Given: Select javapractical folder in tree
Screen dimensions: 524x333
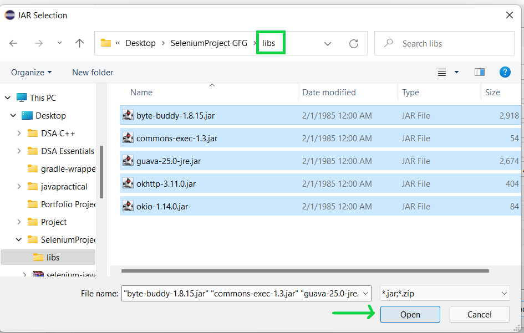Looking at the screenshot, I should pos(64,186).
